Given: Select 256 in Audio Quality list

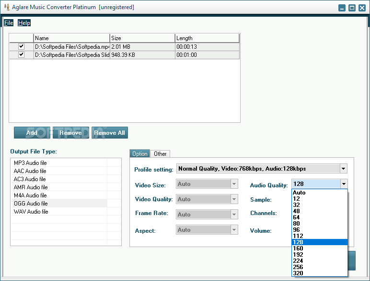Looking at the screenshot, I should pyautogui.click(x=320, y=267).
